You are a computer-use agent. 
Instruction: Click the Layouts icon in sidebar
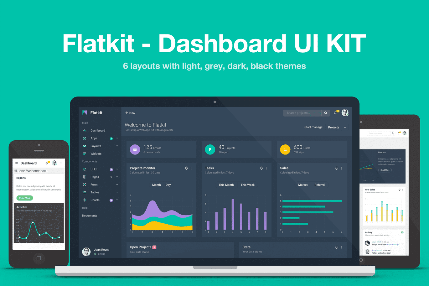tap(85, 146)
